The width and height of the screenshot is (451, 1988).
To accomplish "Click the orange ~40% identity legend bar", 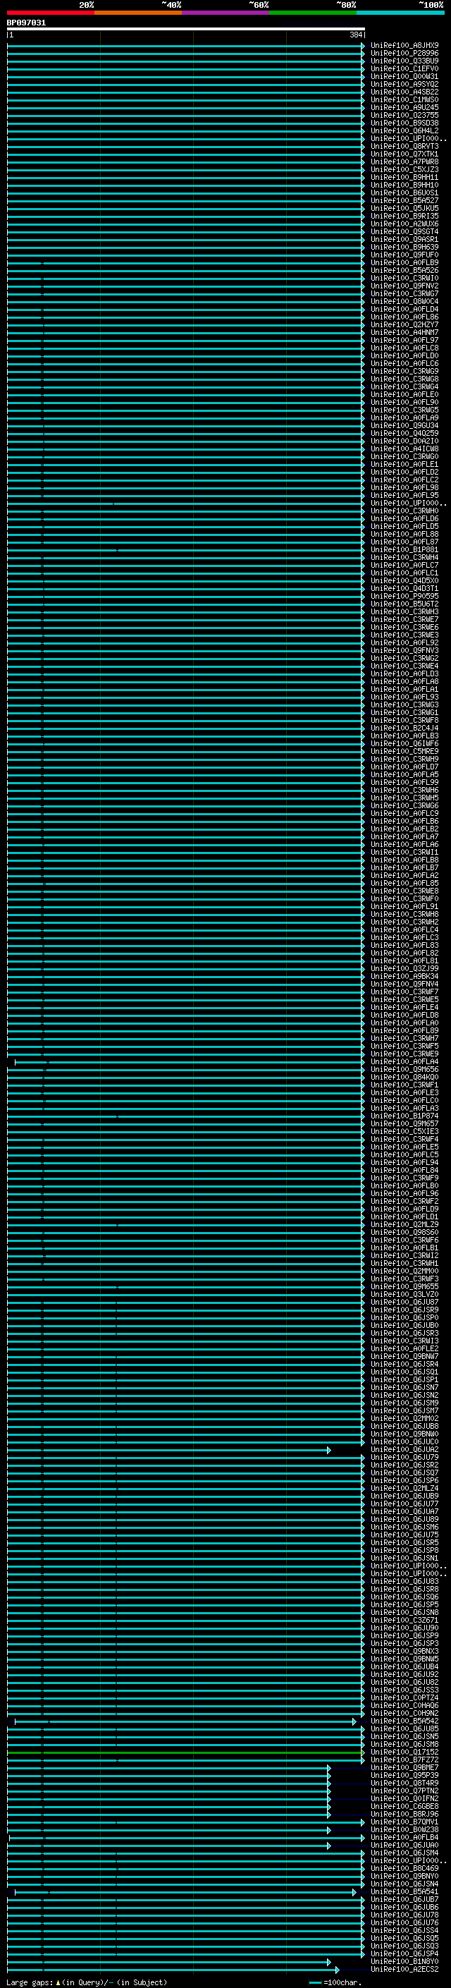I will pyautogui.click(x=138, y=13).
